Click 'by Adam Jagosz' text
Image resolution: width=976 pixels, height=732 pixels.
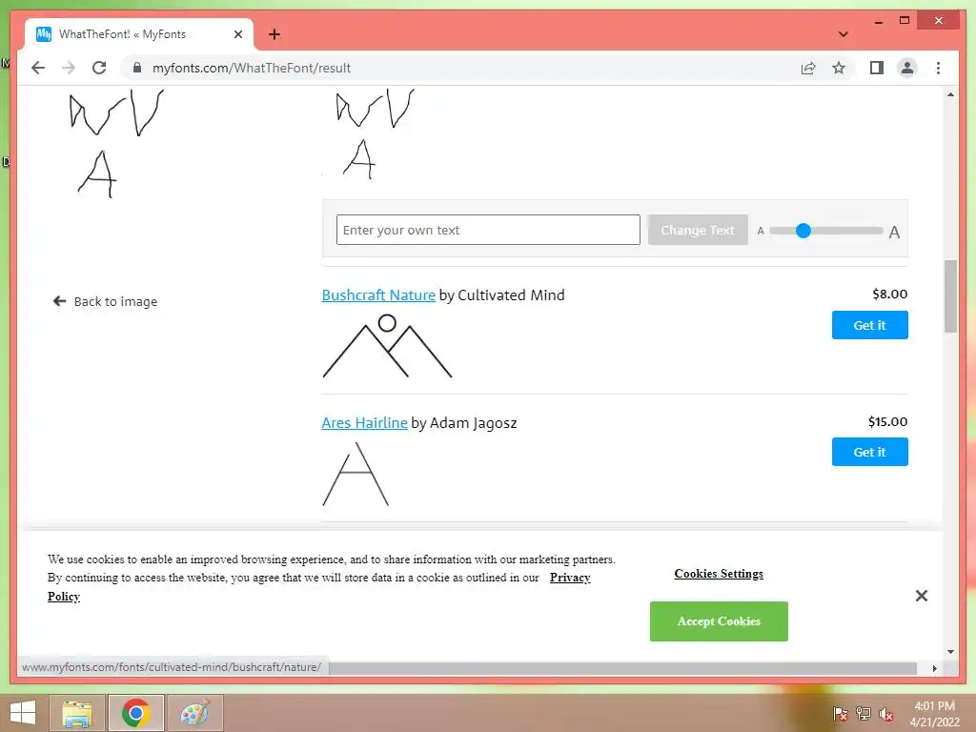click(x=464, y=422)
